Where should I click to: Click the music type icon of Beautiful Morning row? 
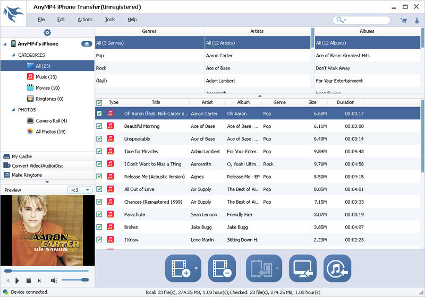point(110,126)
